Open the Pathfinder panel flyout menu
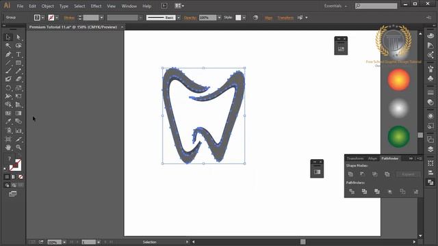438x246 pixels. pos(419,159)
